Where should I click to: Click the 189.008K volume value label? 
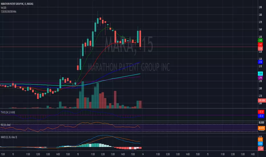coord(262,100)
